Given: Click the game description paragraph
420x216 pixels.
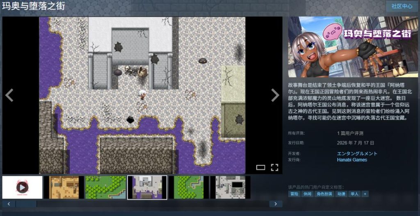Looking at the screenshot, I should (x=351, y=101).
